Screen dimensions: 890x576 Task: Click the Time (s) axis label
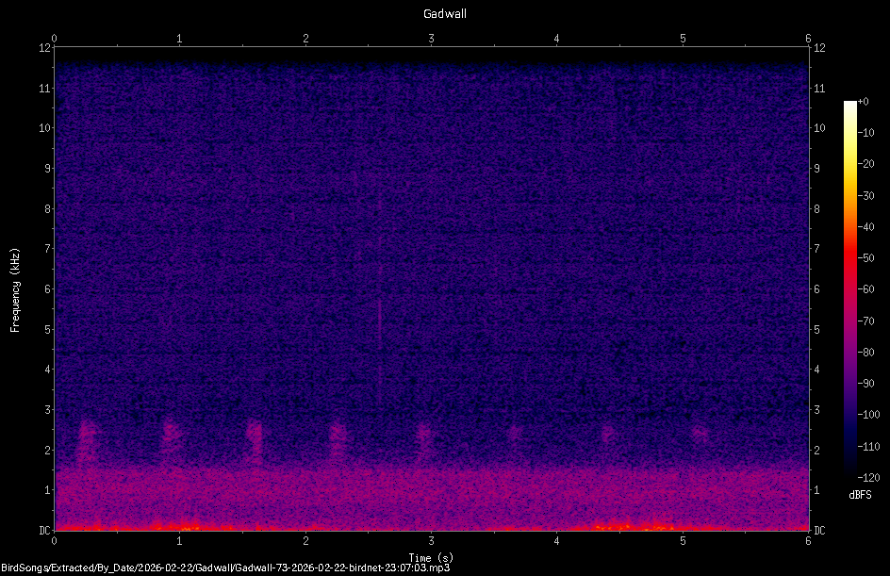click(432, 556)
